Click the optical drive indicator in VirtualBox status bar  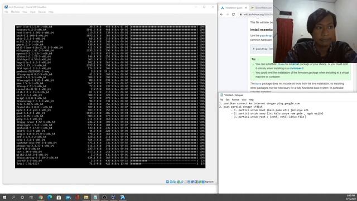171,182
